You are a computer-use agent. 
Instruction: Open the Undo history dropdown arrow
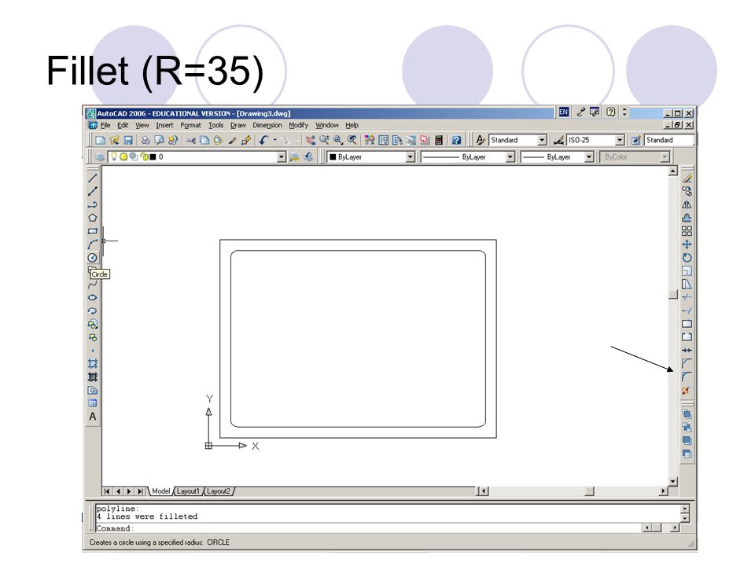pyautogui.click(x=275, y=140)
